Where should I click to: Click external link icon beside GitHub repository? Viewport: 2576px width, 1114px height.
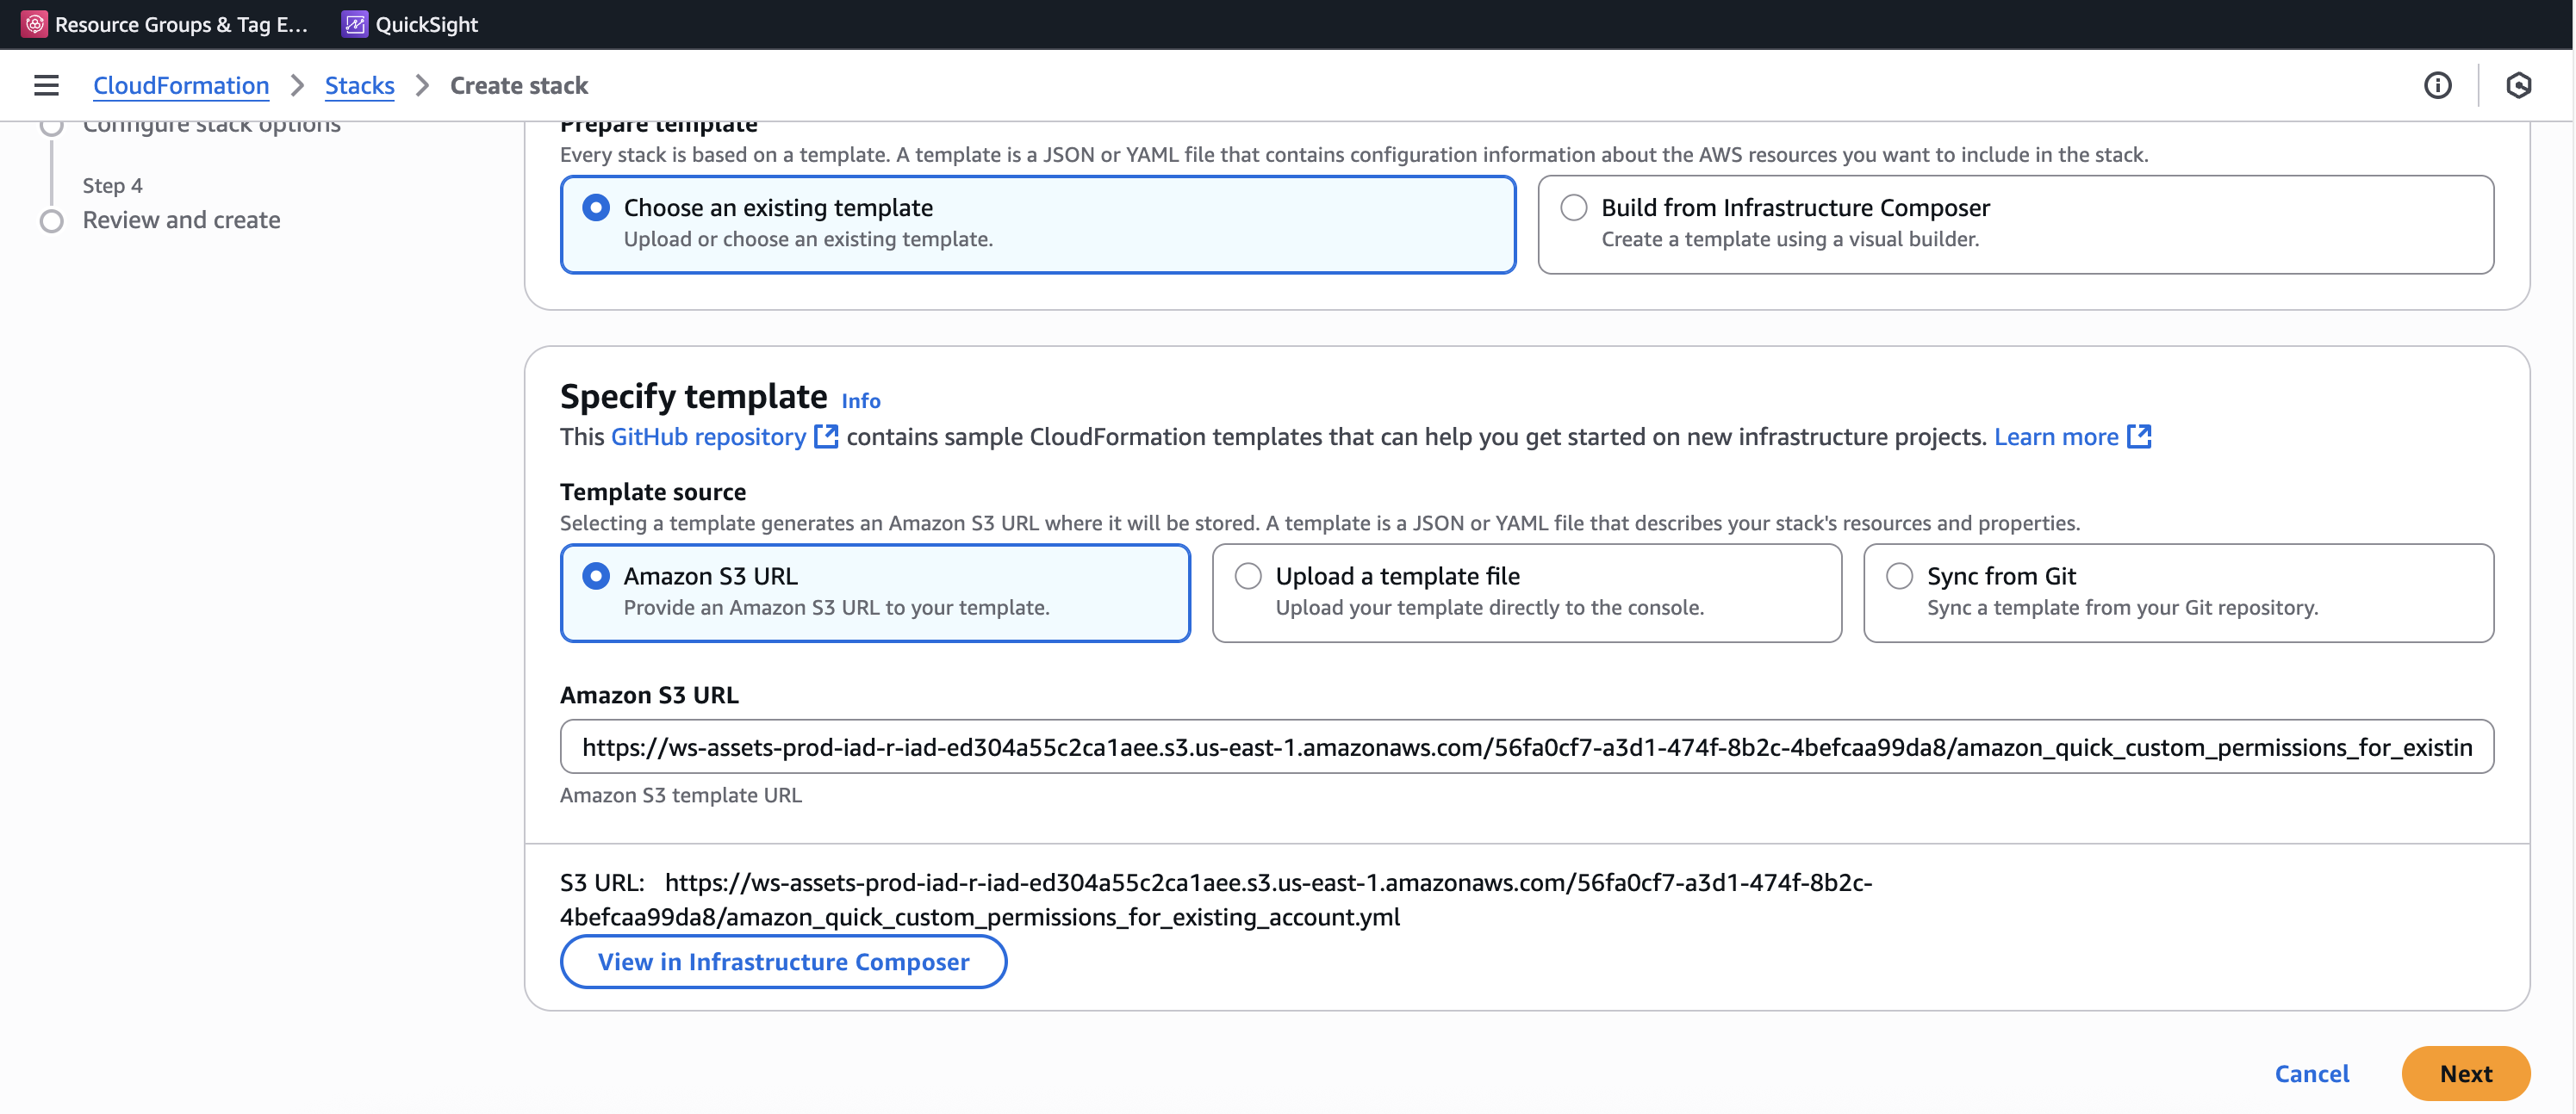click(826, 436)
